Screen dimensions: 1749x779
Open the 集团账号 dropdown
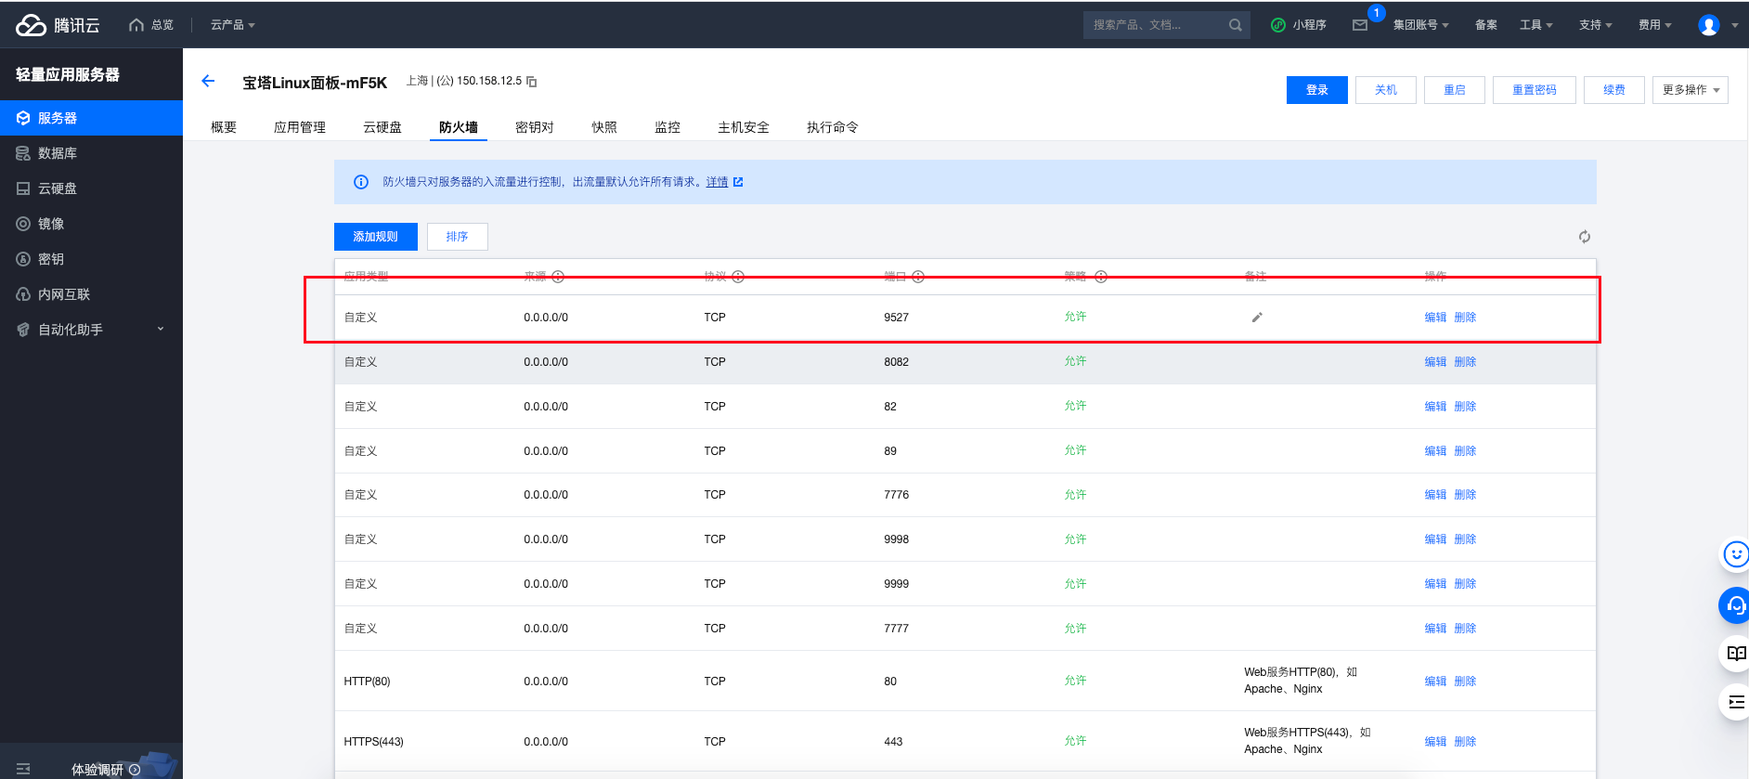pos(1420,25)
